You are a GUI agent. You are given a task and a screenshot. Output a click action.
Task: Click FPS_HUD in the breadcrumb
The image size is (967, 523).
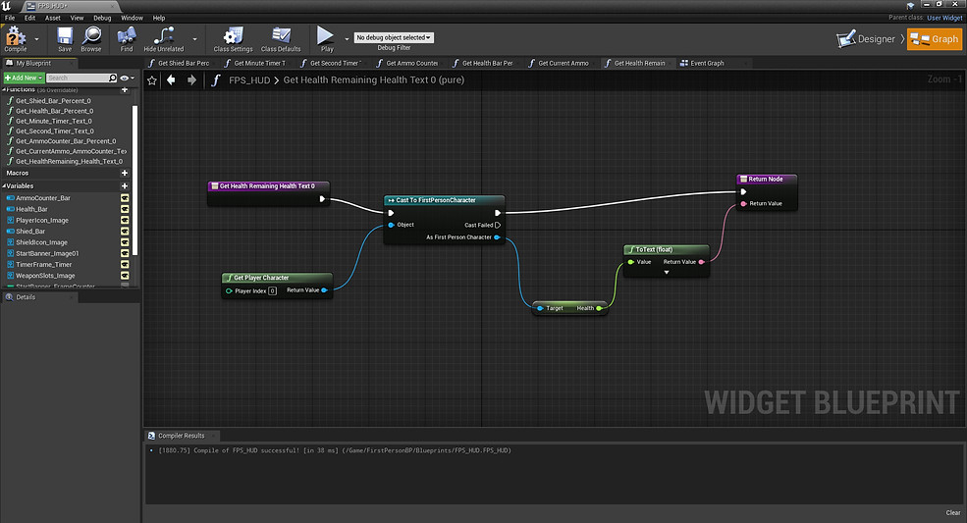249,80
